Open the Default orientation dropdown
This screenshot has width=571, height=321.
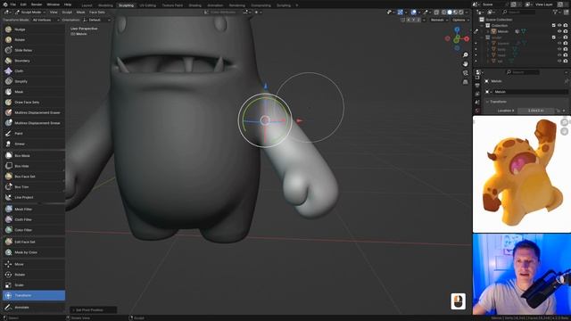coord(96,20)
